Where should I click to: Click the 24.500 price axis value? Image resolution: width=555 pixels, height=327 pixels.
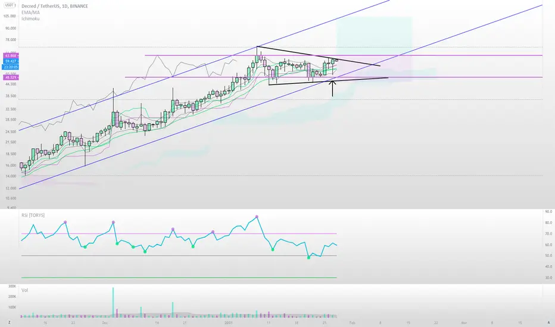click(11, 131)
